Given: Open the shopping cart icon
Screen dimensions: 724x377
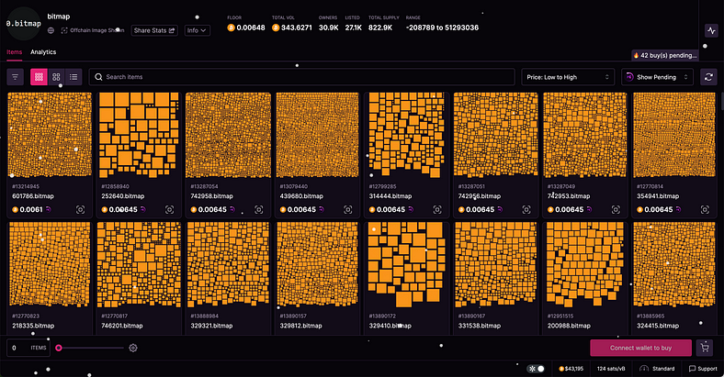Looking at the screenshot, I should pos(705,348).
